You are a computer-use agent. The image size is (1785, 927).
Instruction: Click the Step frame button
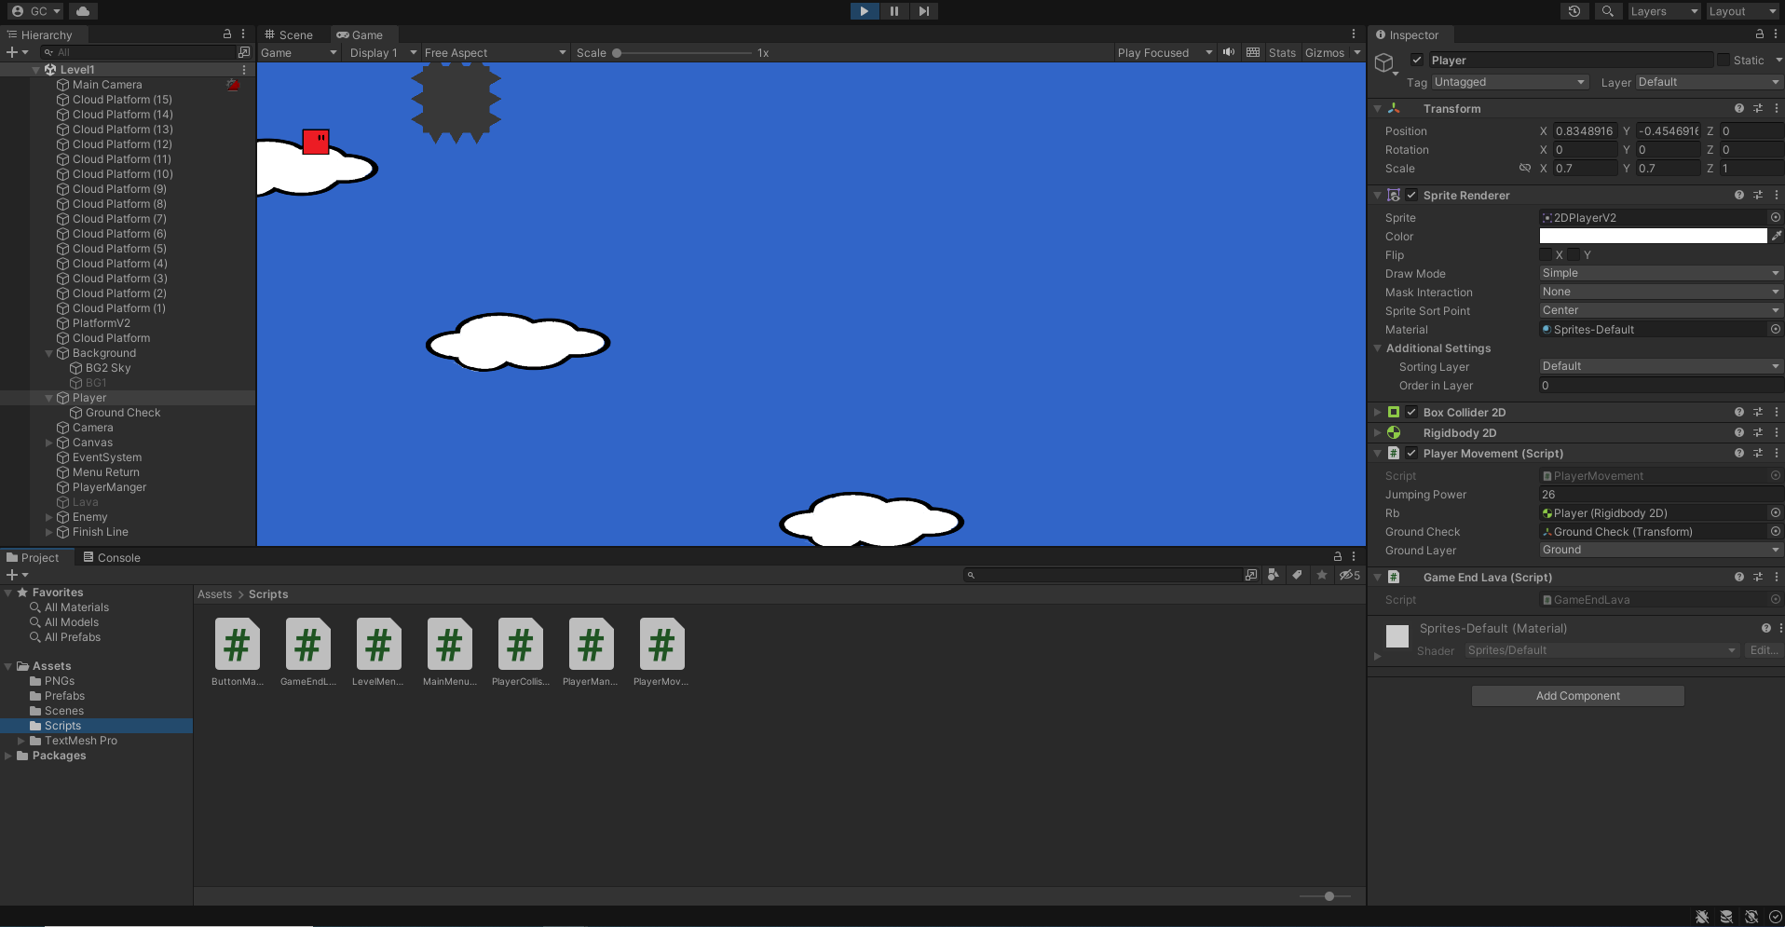923,11
